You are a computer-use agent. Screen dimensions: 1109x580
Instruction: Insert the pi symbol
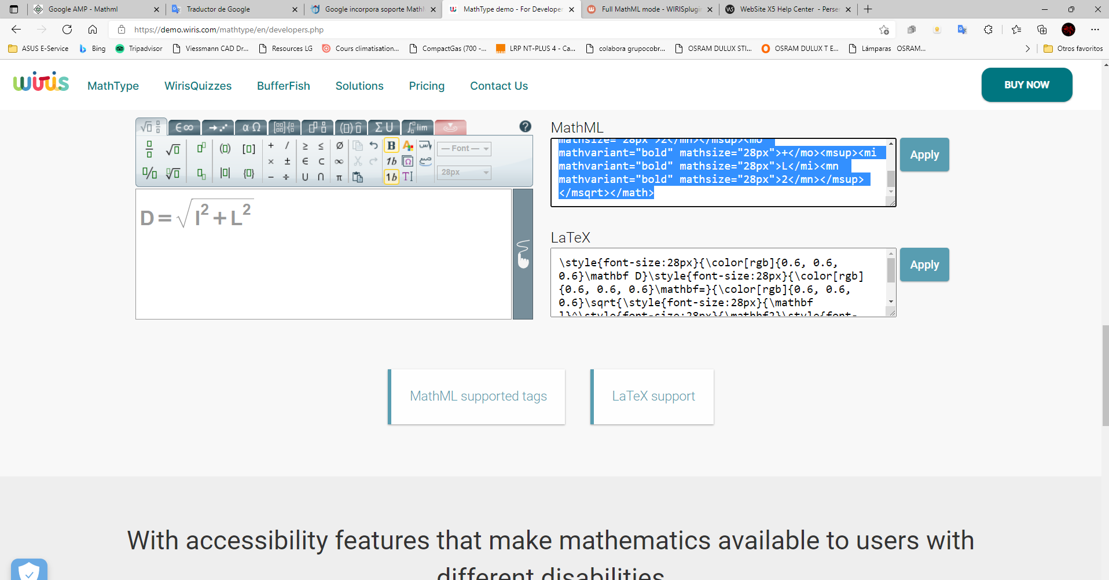[339, 177]
